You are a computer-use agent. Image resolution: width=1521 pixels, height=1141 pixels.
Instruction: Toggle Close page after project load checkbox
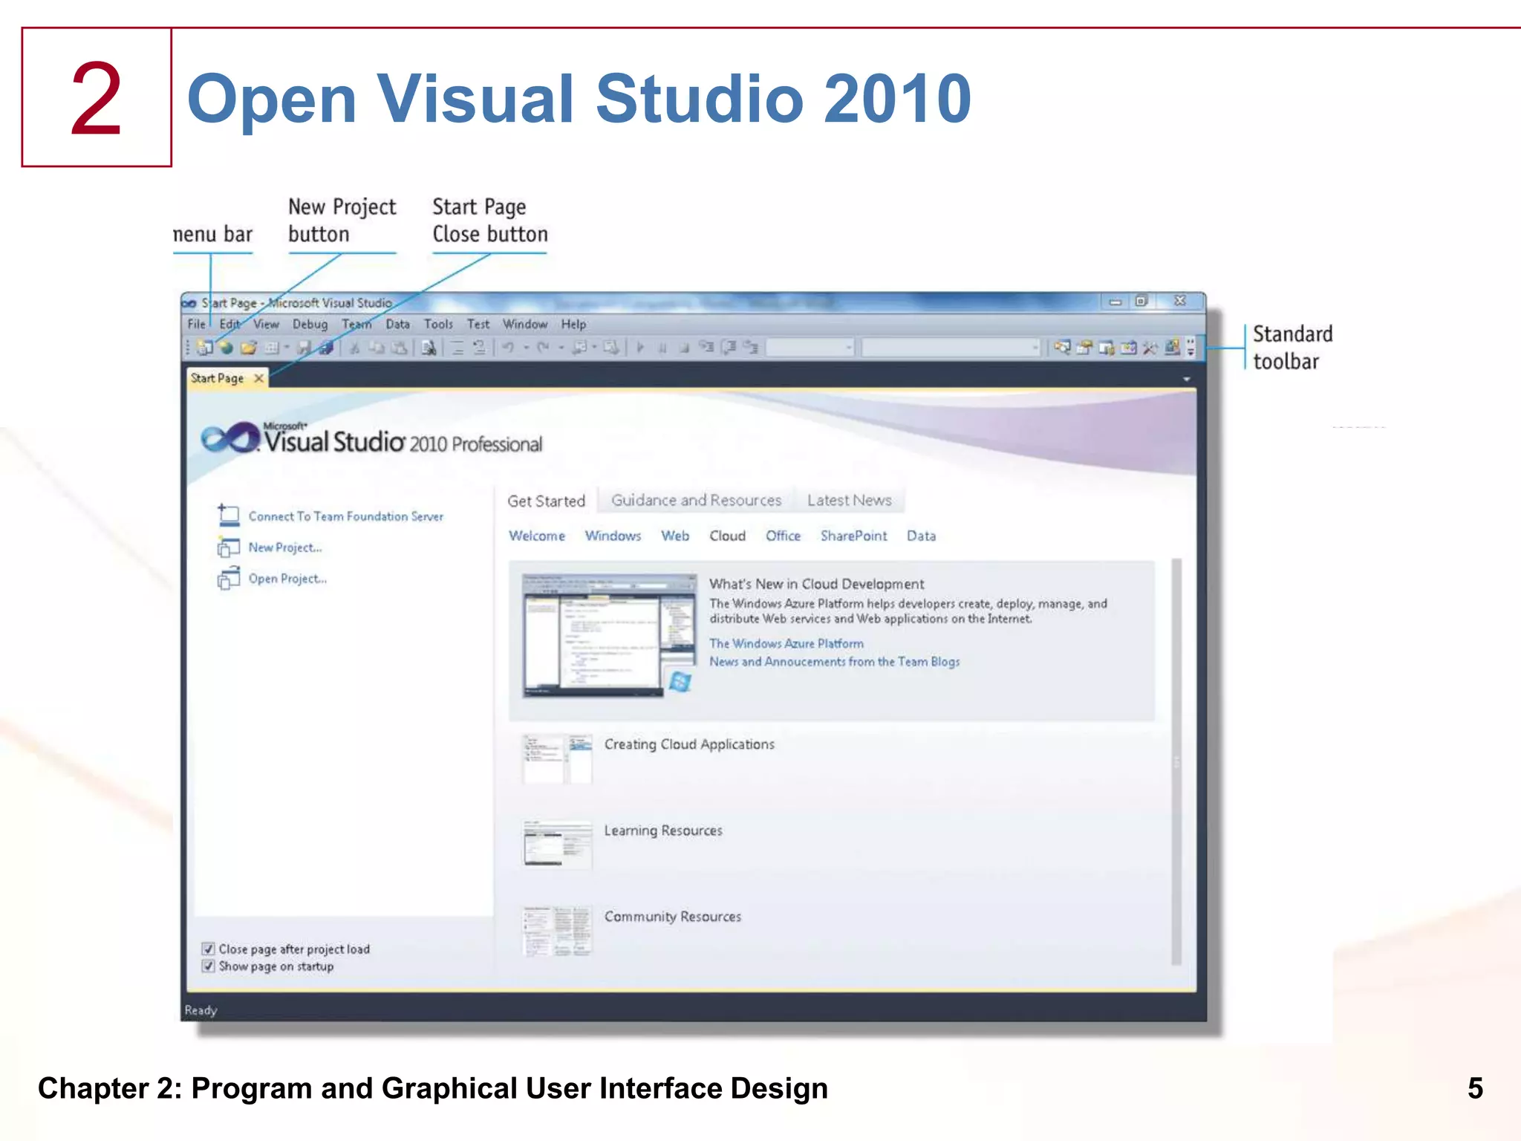coord(208,949)
